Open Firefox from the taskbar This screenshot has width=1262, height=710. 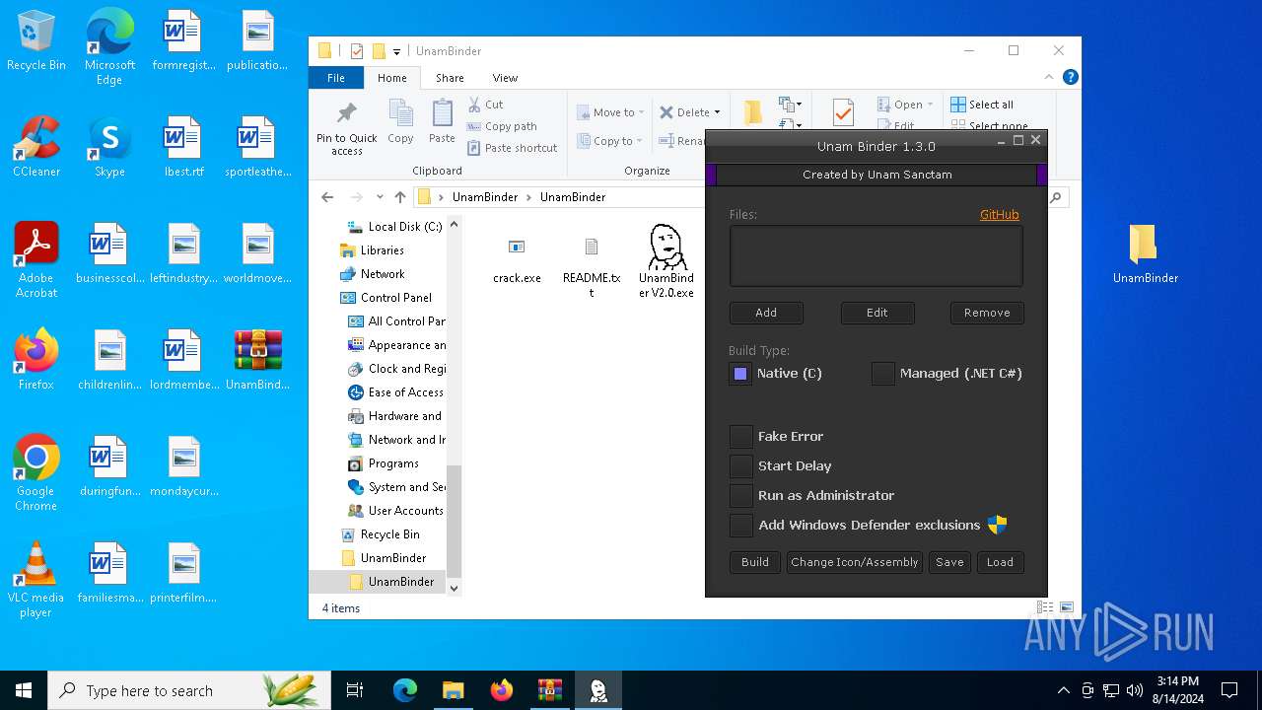point(502,690)
